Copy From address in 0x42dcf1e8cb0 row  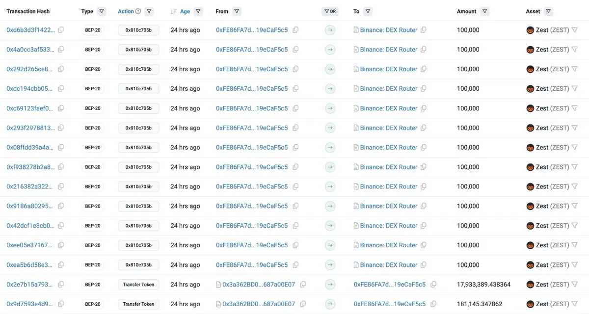(295, 226)
